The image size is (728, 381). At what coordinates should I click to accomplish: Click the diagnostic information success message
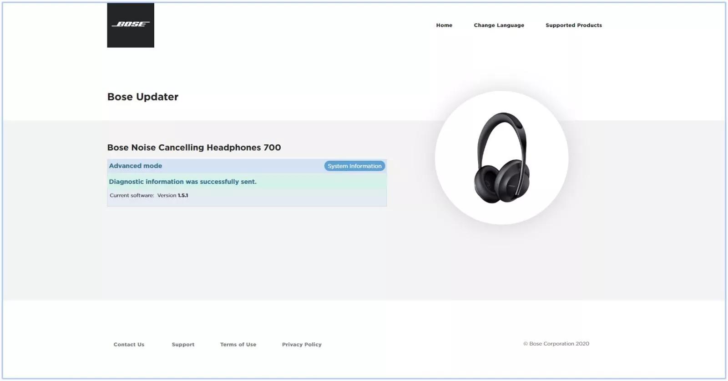tap(183, 182)
